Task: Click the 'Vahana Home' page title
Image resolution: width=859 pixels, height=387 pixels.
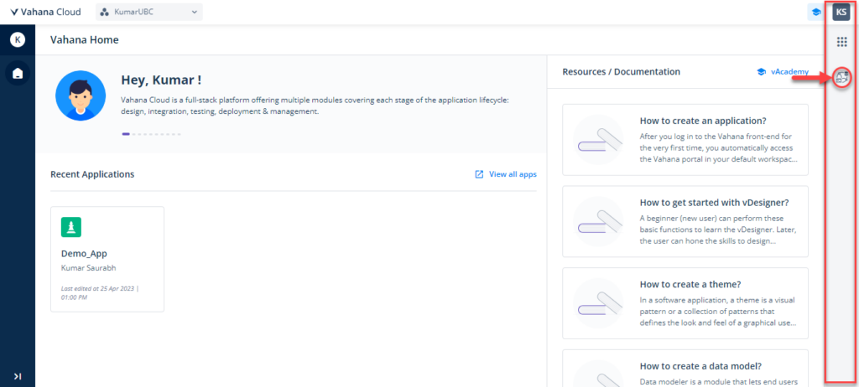Action: tap(85, 39)
